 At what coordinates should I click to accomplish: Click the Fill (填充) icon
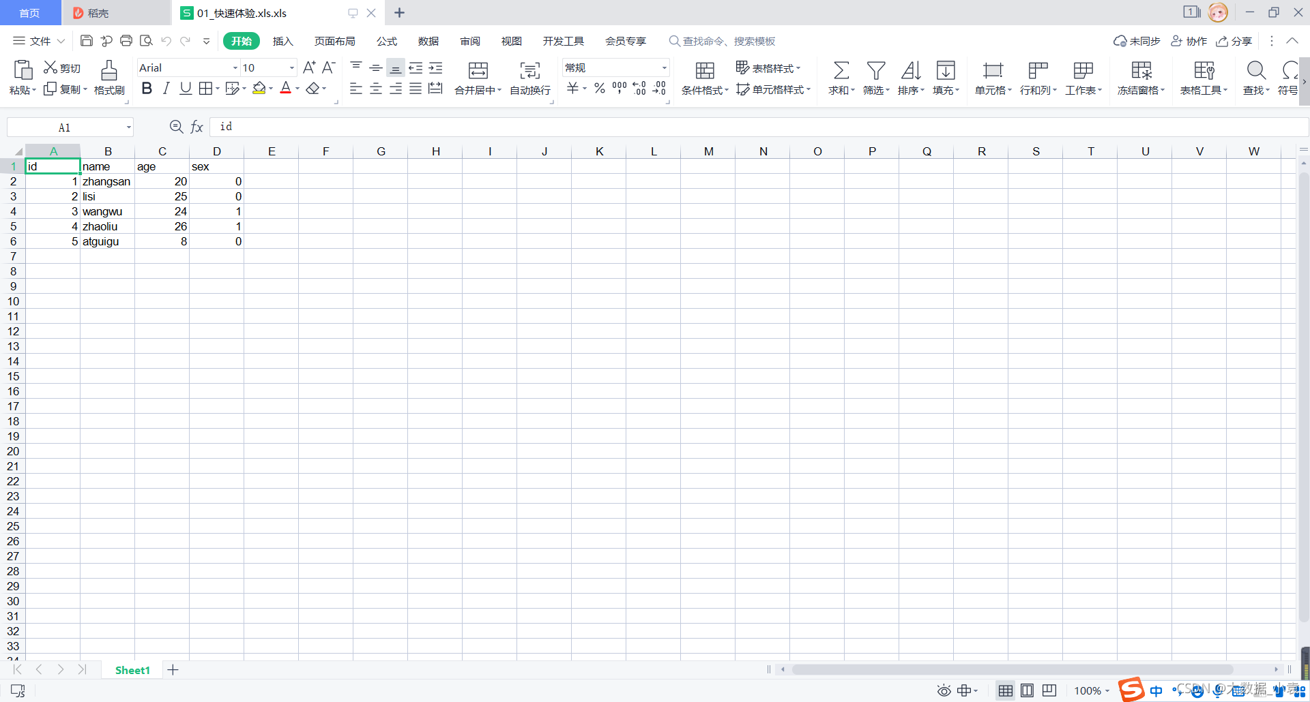(946, 70)
